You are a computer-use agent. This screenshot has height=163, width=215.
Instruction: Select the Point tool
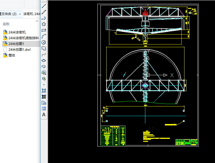[44, 85]
